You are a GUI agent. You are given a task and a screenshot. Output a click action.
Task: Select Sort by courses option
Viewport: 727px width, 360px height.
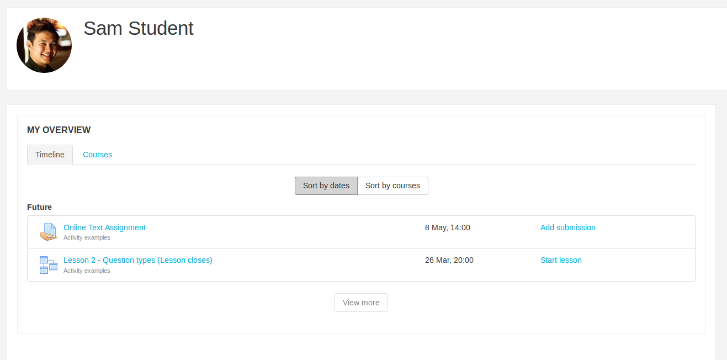(392, 186)
